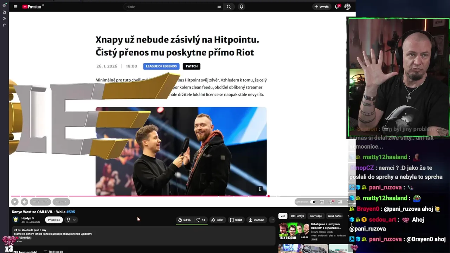
Task: Share the video via Sdílet
Action: 217,220
